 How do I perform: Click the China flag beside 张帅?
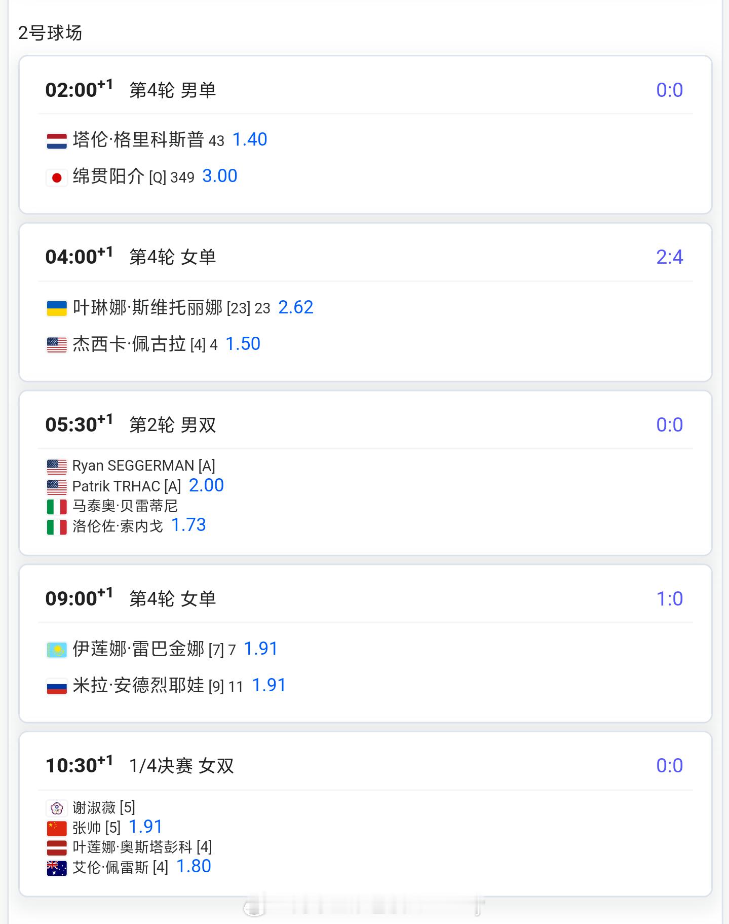57,828
